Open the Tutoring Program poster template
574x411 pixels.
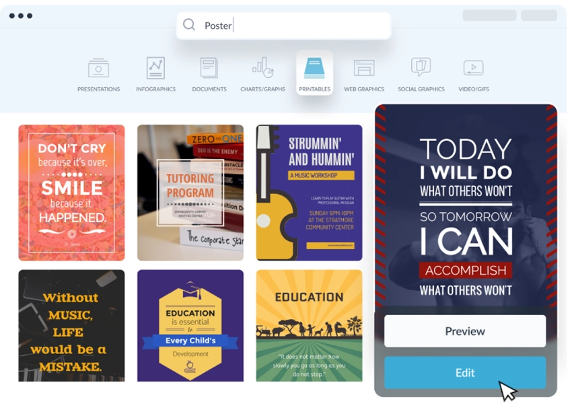[190, 193]
